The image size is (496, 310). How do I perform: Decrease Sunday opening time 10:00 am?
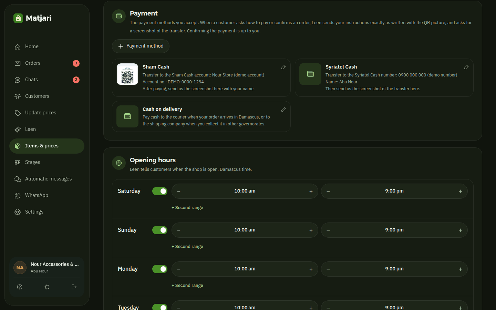pos(179,230)
